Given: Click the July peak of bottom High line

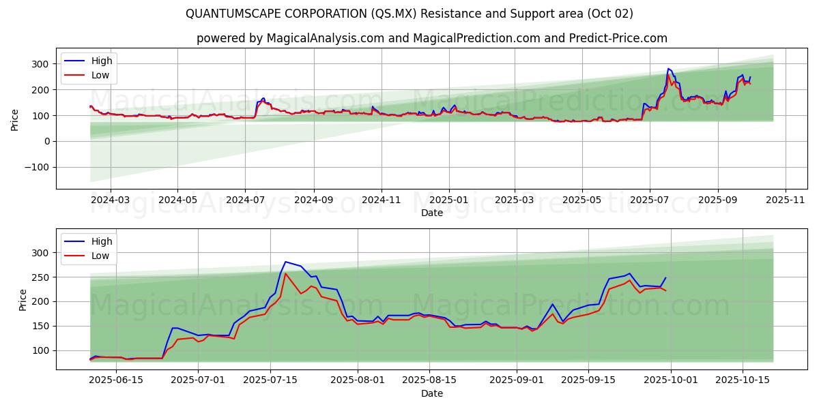Looking at the screenshot, I should point(285,262).
